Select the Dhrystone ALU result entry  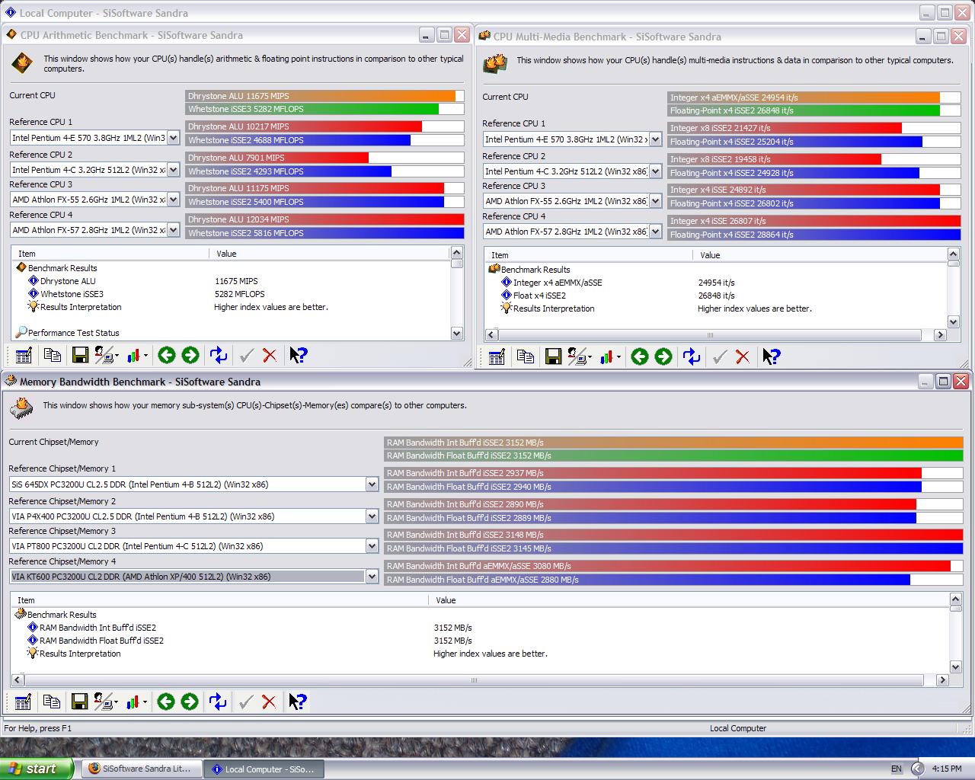click(68, 280)
